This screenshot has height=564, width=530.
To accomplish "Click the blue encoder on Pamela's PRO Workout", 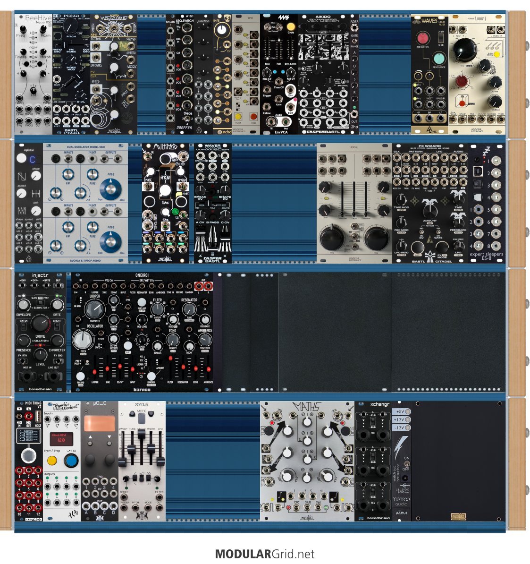I will click(71, 461).
